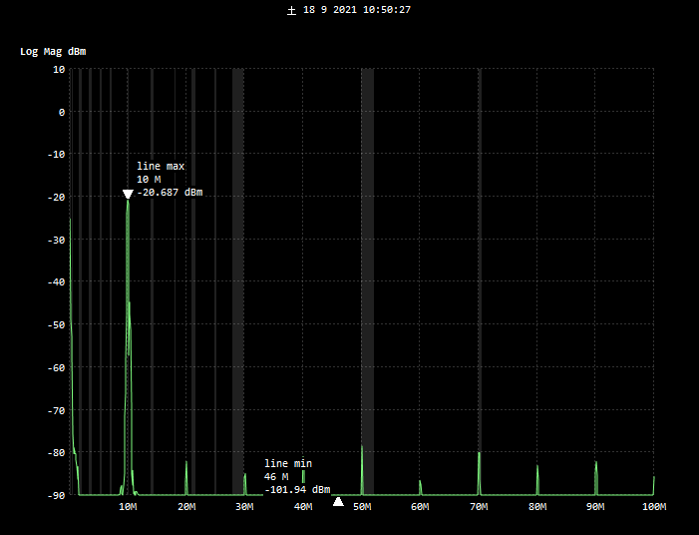Click the ground symbol beside the timestamp
The height and width of the screenshot is (535, 699).
(x=291, y=11)
